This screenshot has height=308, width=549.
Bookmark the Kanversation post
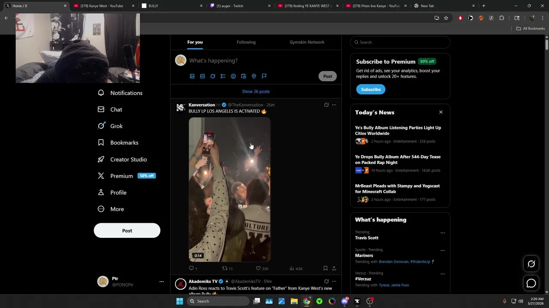(x=326, y=268)
